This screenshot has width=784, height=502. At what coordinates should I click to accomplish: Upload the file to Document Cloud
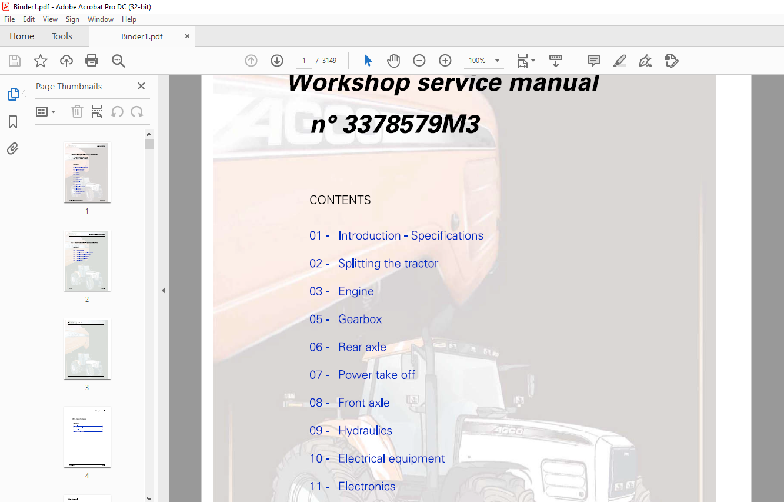pyautogui.click(x=66, y=61)
